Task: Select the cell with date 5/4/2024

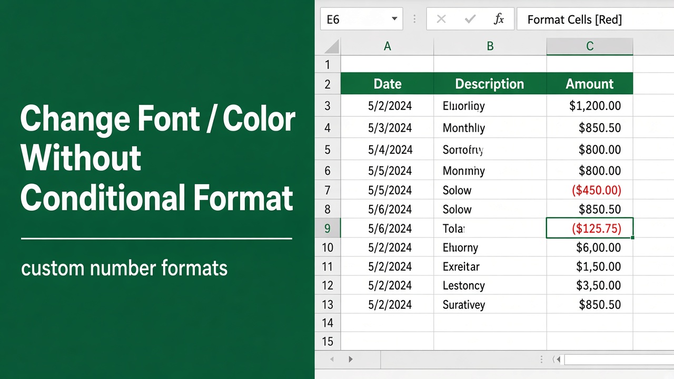Action: [x=387, y=150]
